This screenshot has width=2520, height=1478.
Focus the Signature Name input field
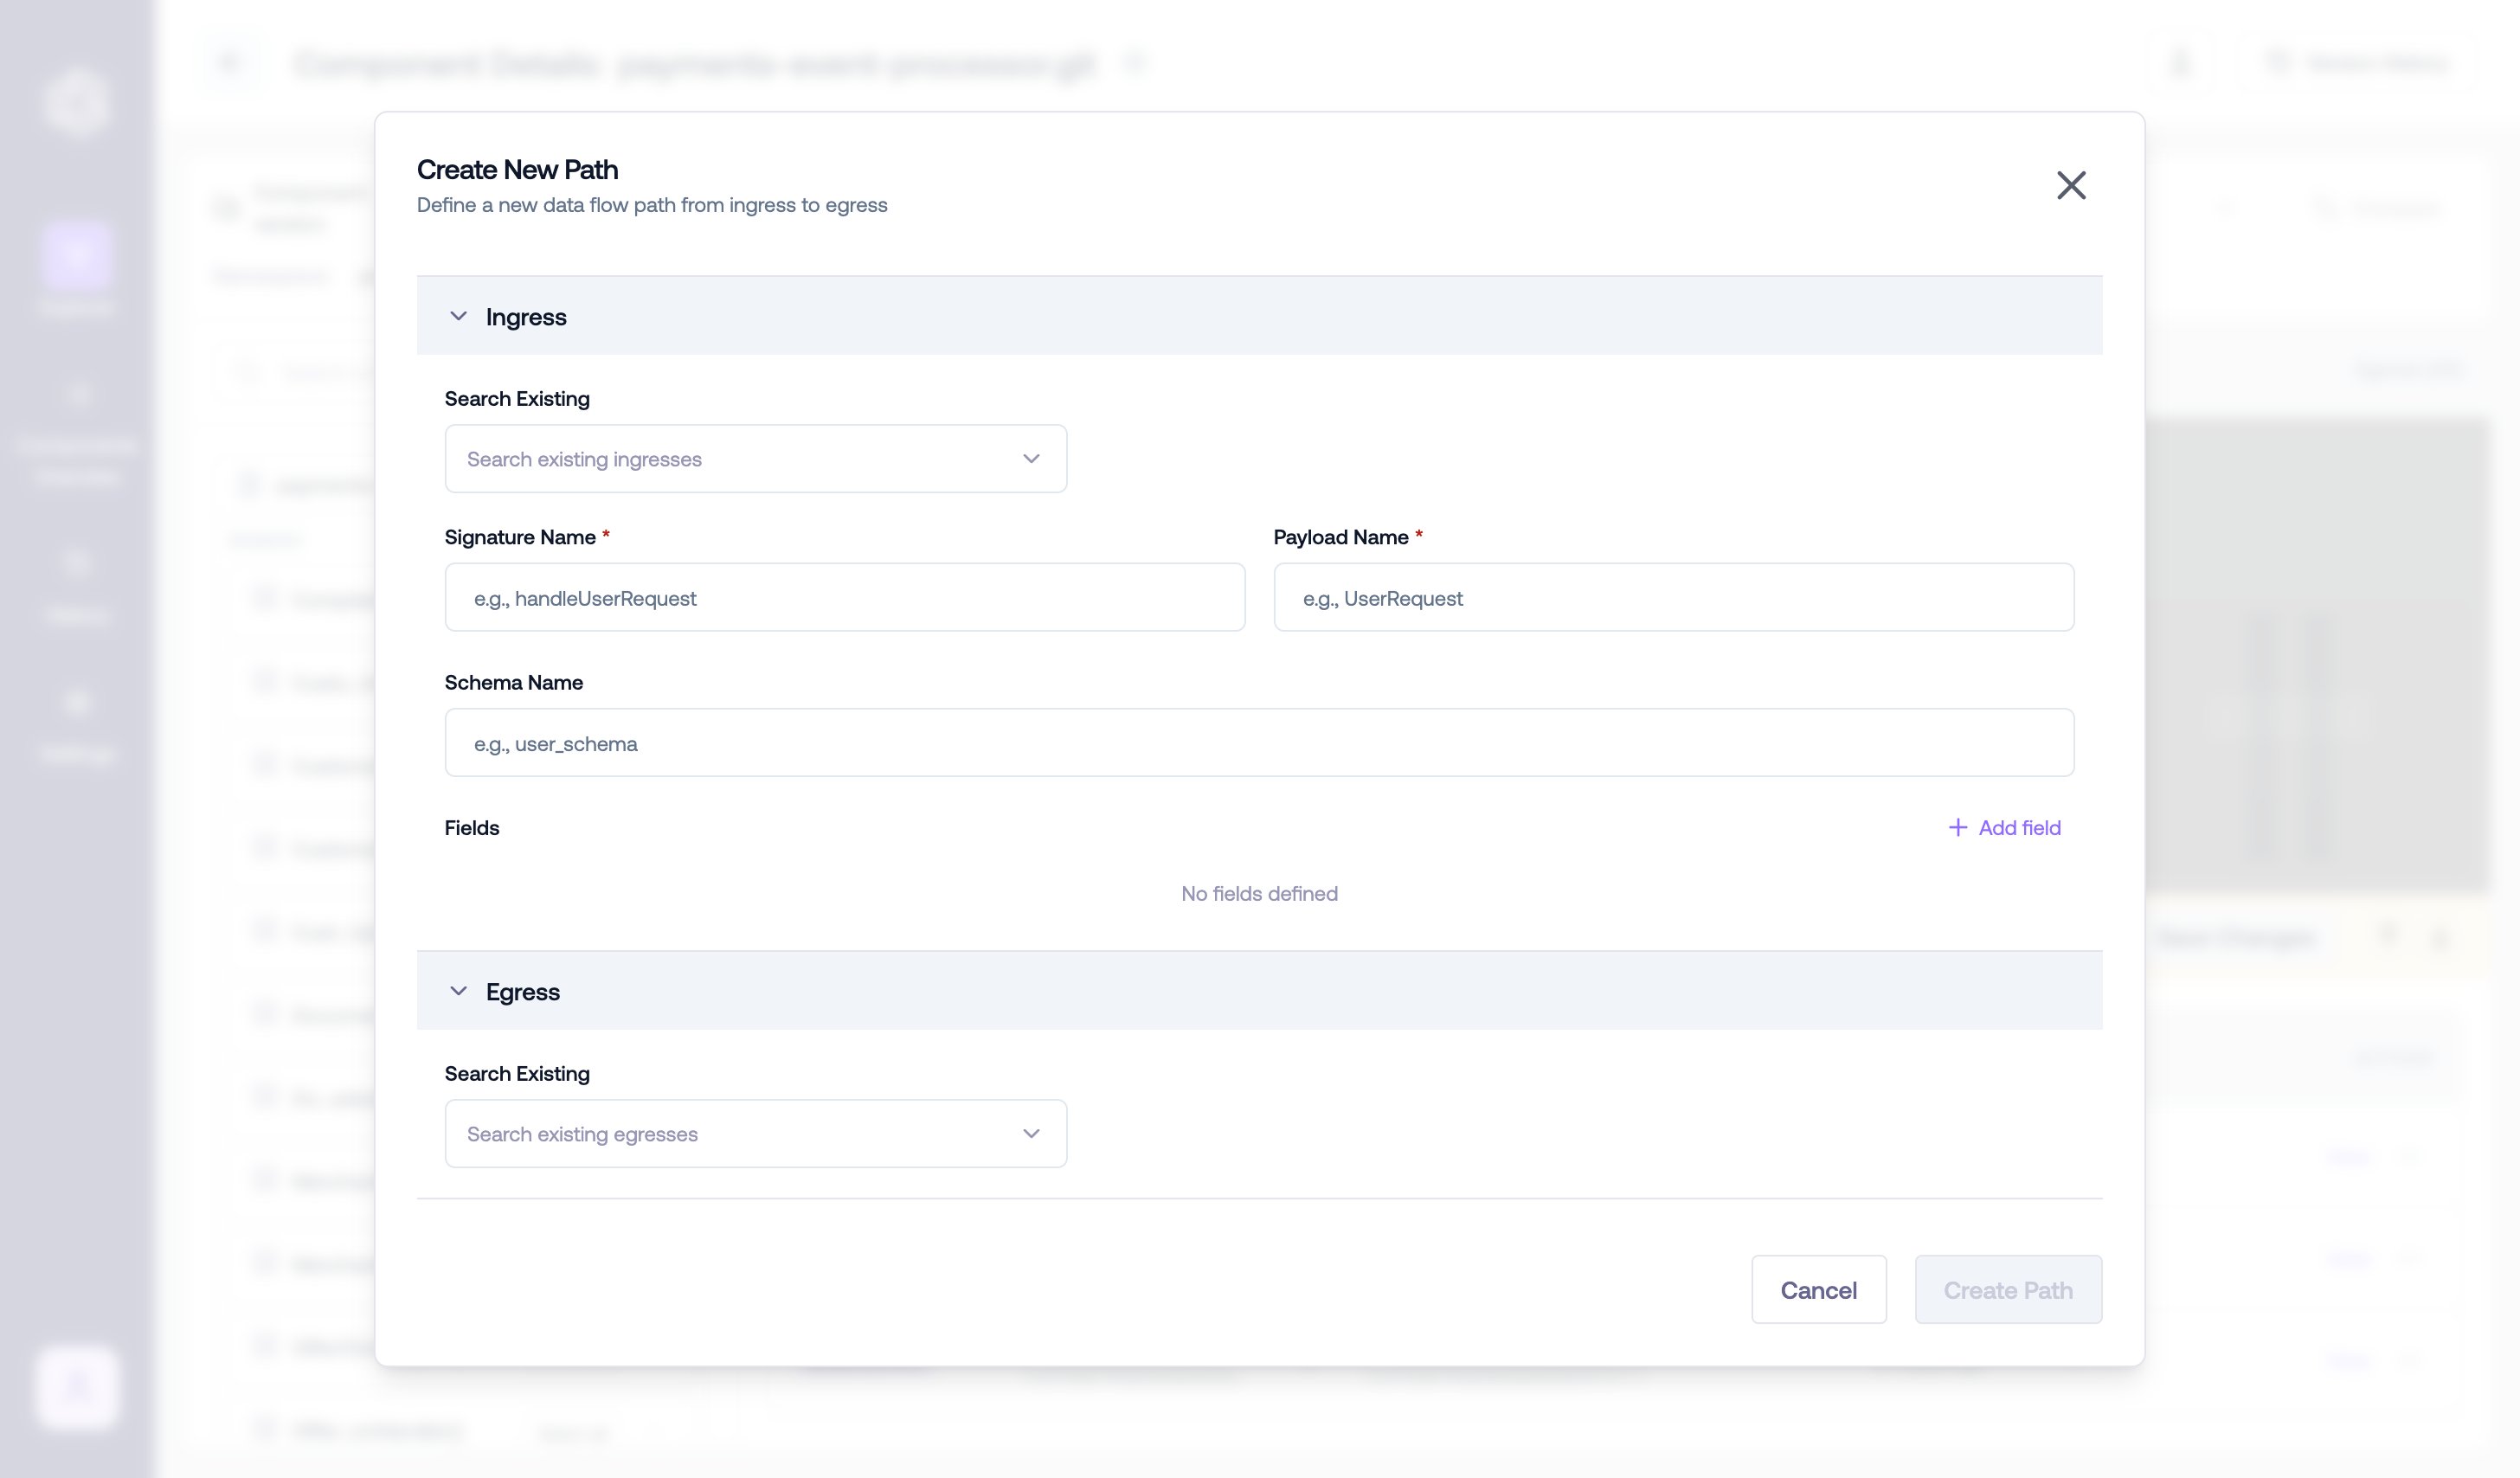(x=845, y=597)
